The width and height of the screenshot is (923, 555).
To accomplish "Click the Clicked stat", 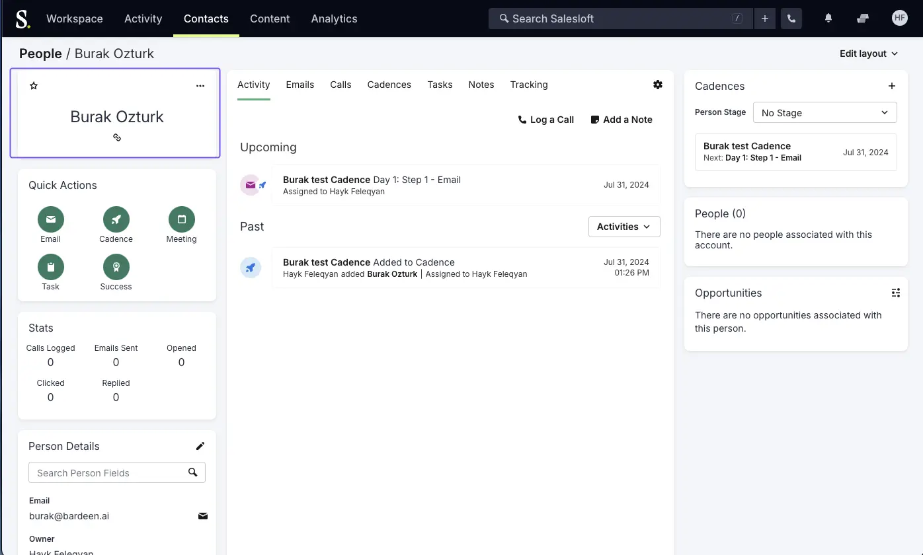I will [x=51, y=390].
